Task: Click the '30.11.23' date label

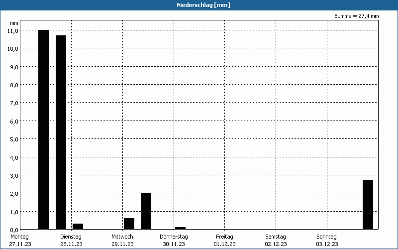Action: coord(174,244)
